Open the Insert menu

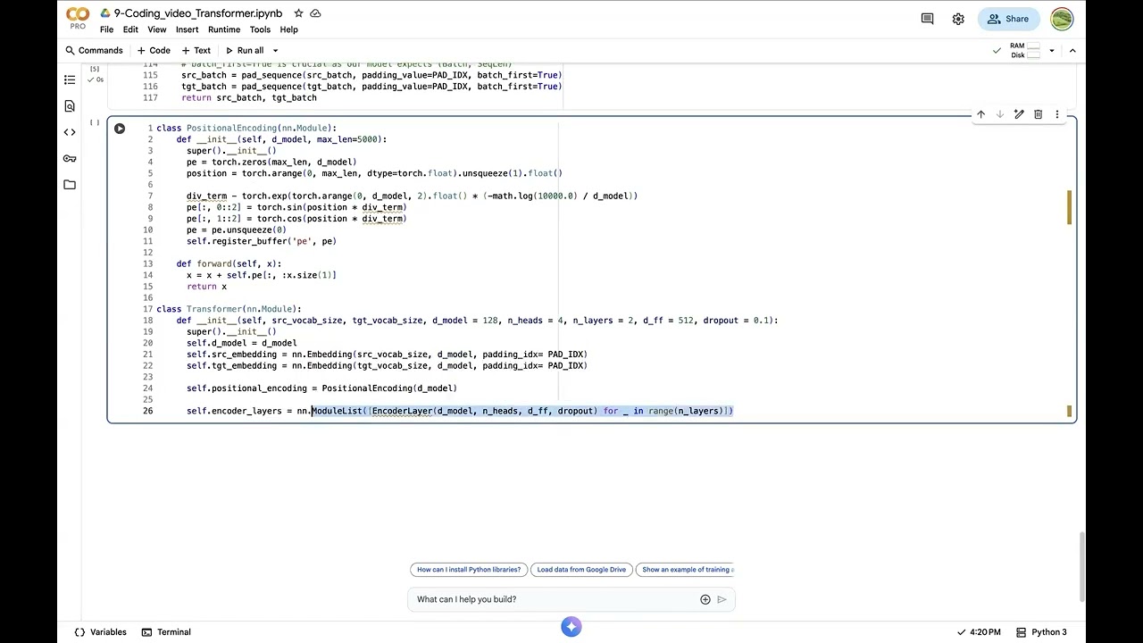coord(188,29)
